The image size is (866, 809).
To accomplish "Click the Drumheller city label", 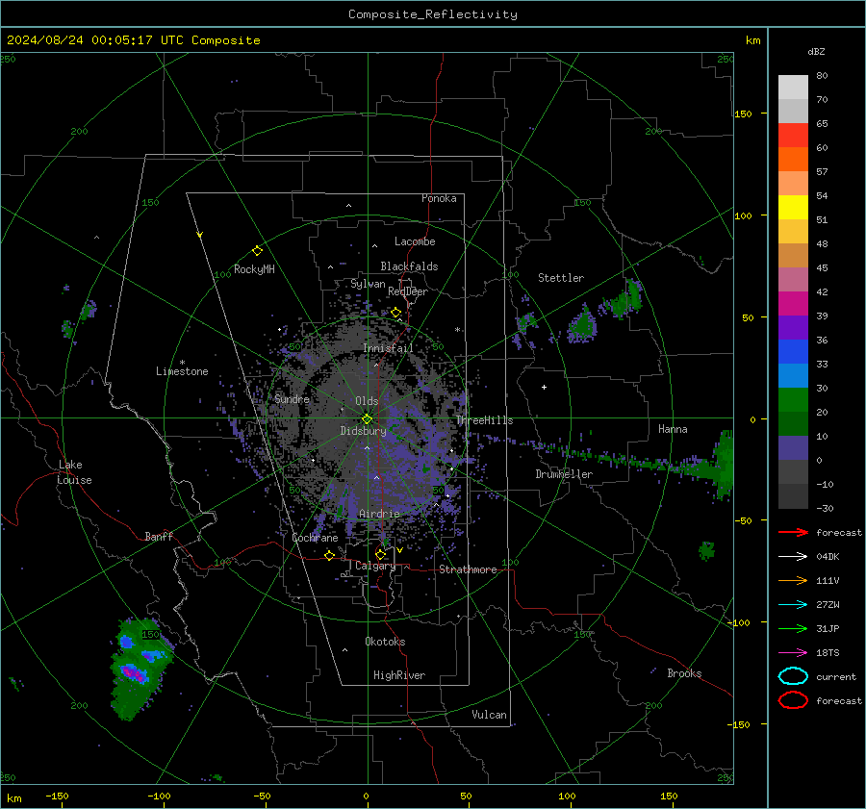I will 564,474.
